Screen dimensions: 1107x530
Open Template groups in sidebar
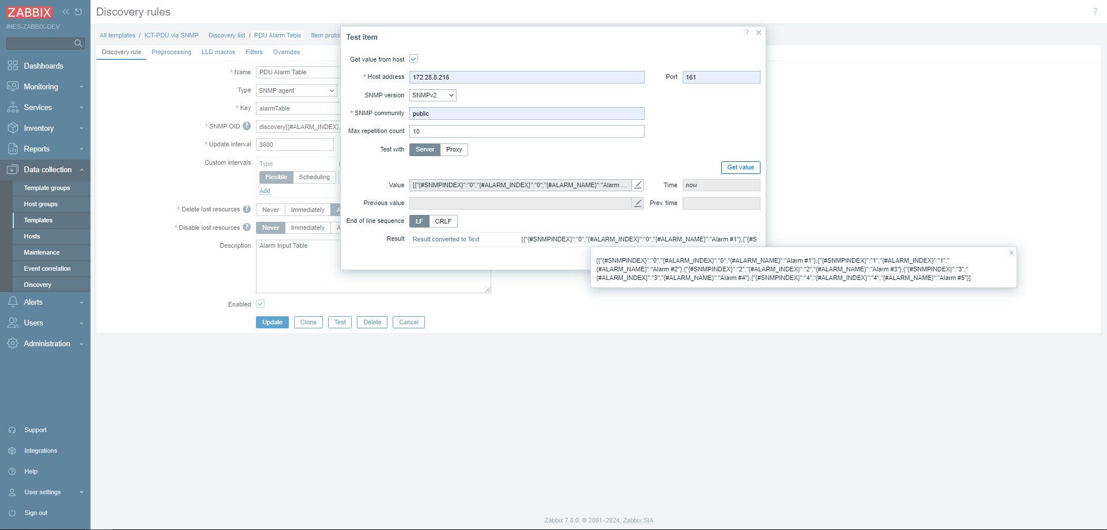[x=47, y=188]
